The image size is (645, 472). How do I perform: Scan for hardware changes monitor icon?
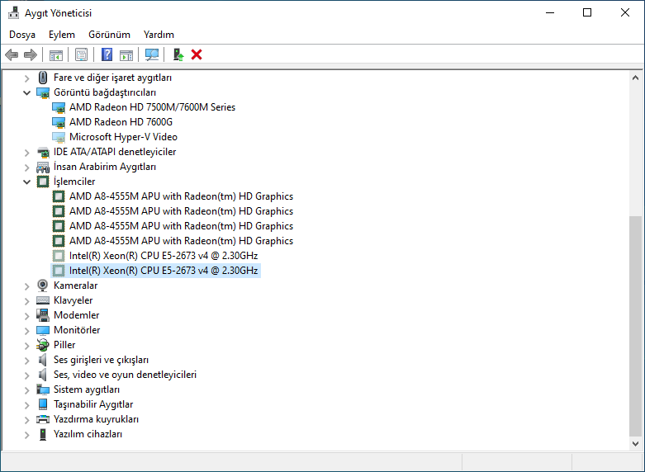point(152,54)
